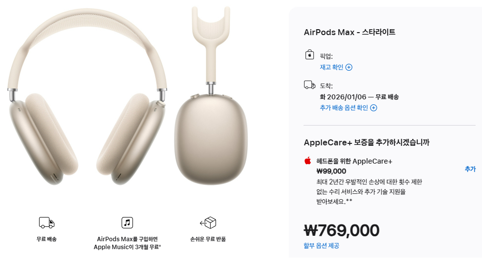Click the plus circle next to 추가 배송 옵션 확인

(374, 108)
